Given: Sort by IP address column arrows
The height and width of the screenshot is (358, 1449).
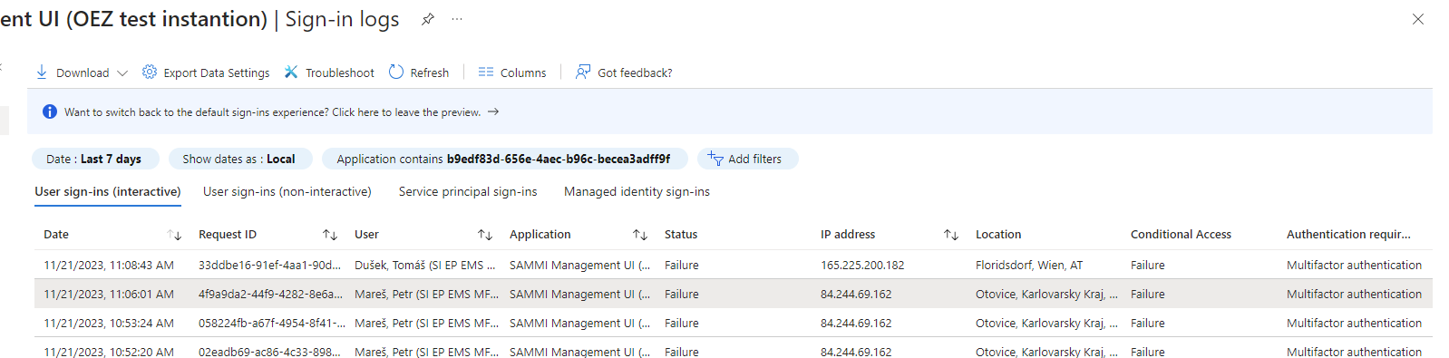Looking at the screenshot, I should [951, 235].
